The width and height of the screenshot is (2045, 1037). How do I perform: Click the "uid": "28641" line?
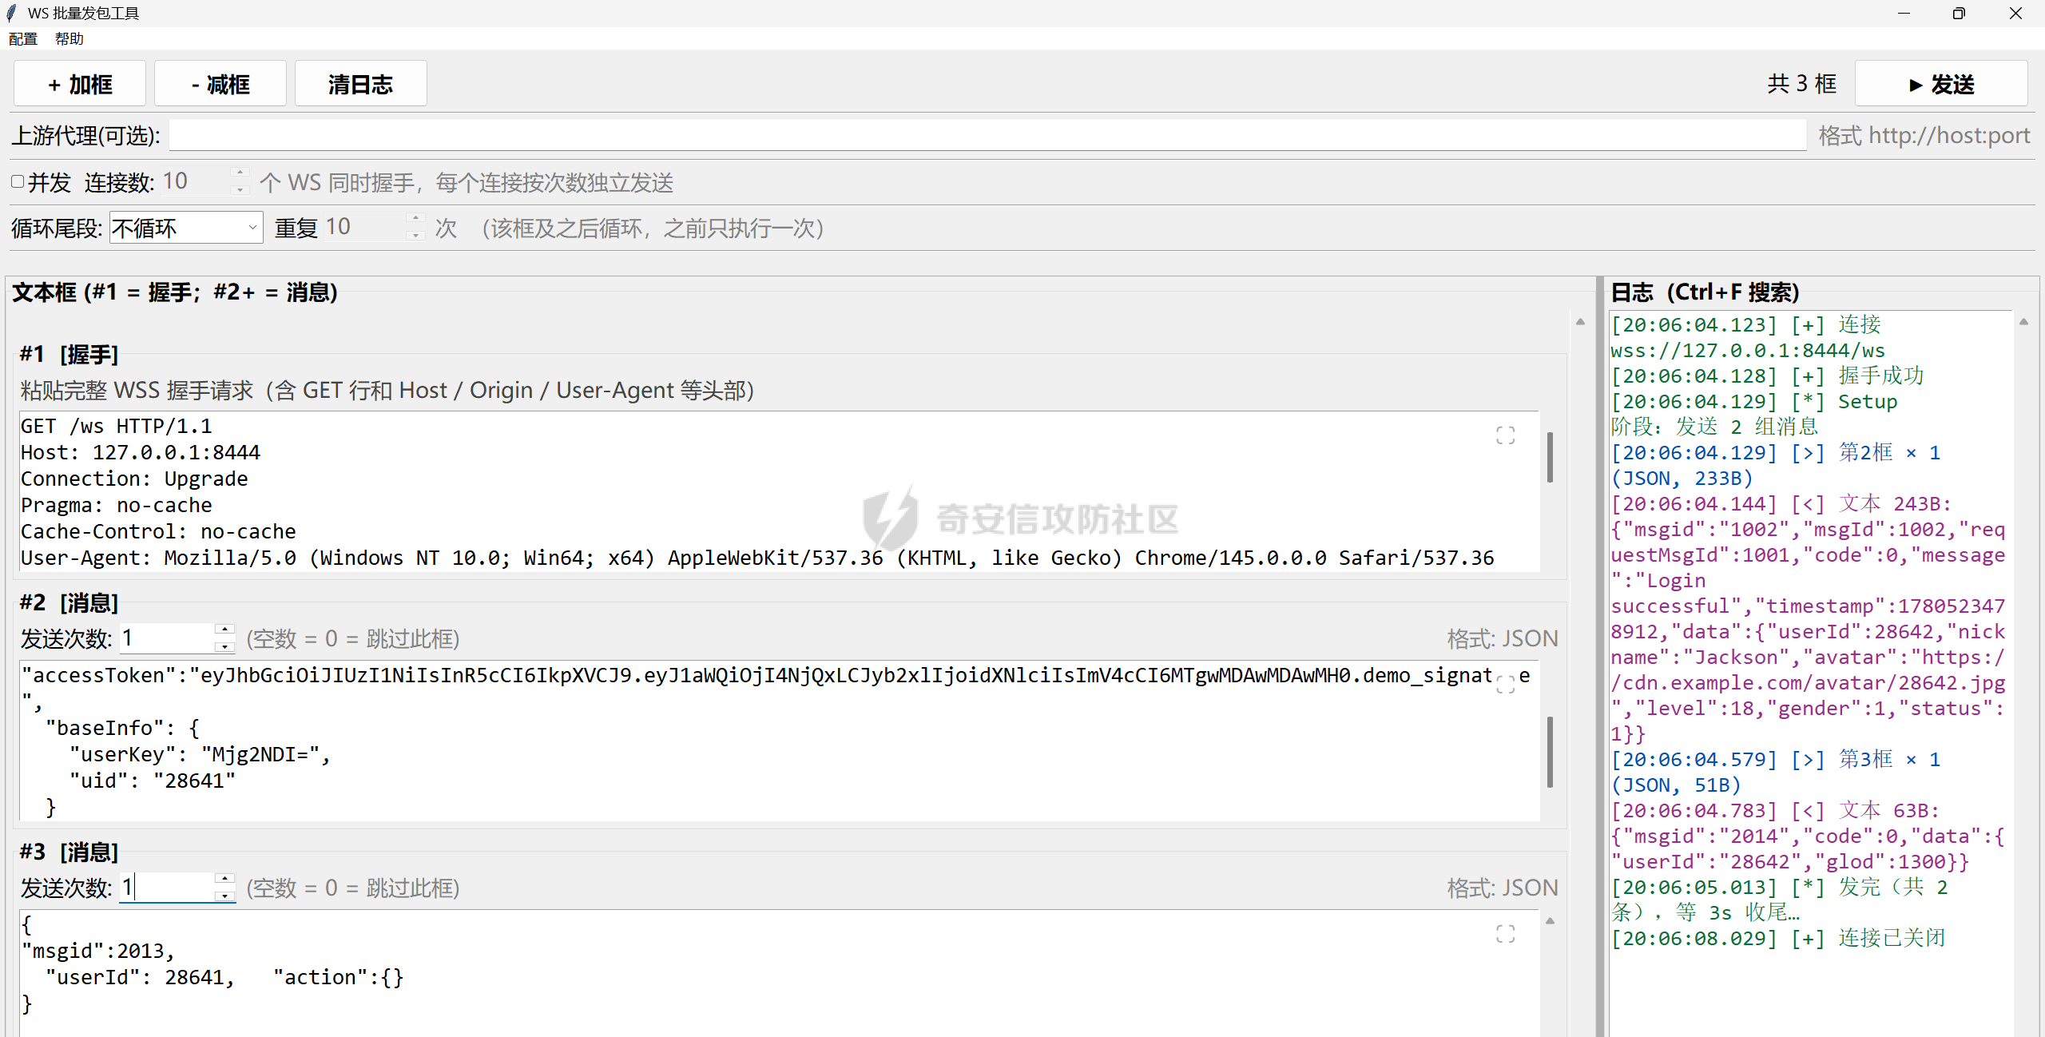click(x=152, y=781)
